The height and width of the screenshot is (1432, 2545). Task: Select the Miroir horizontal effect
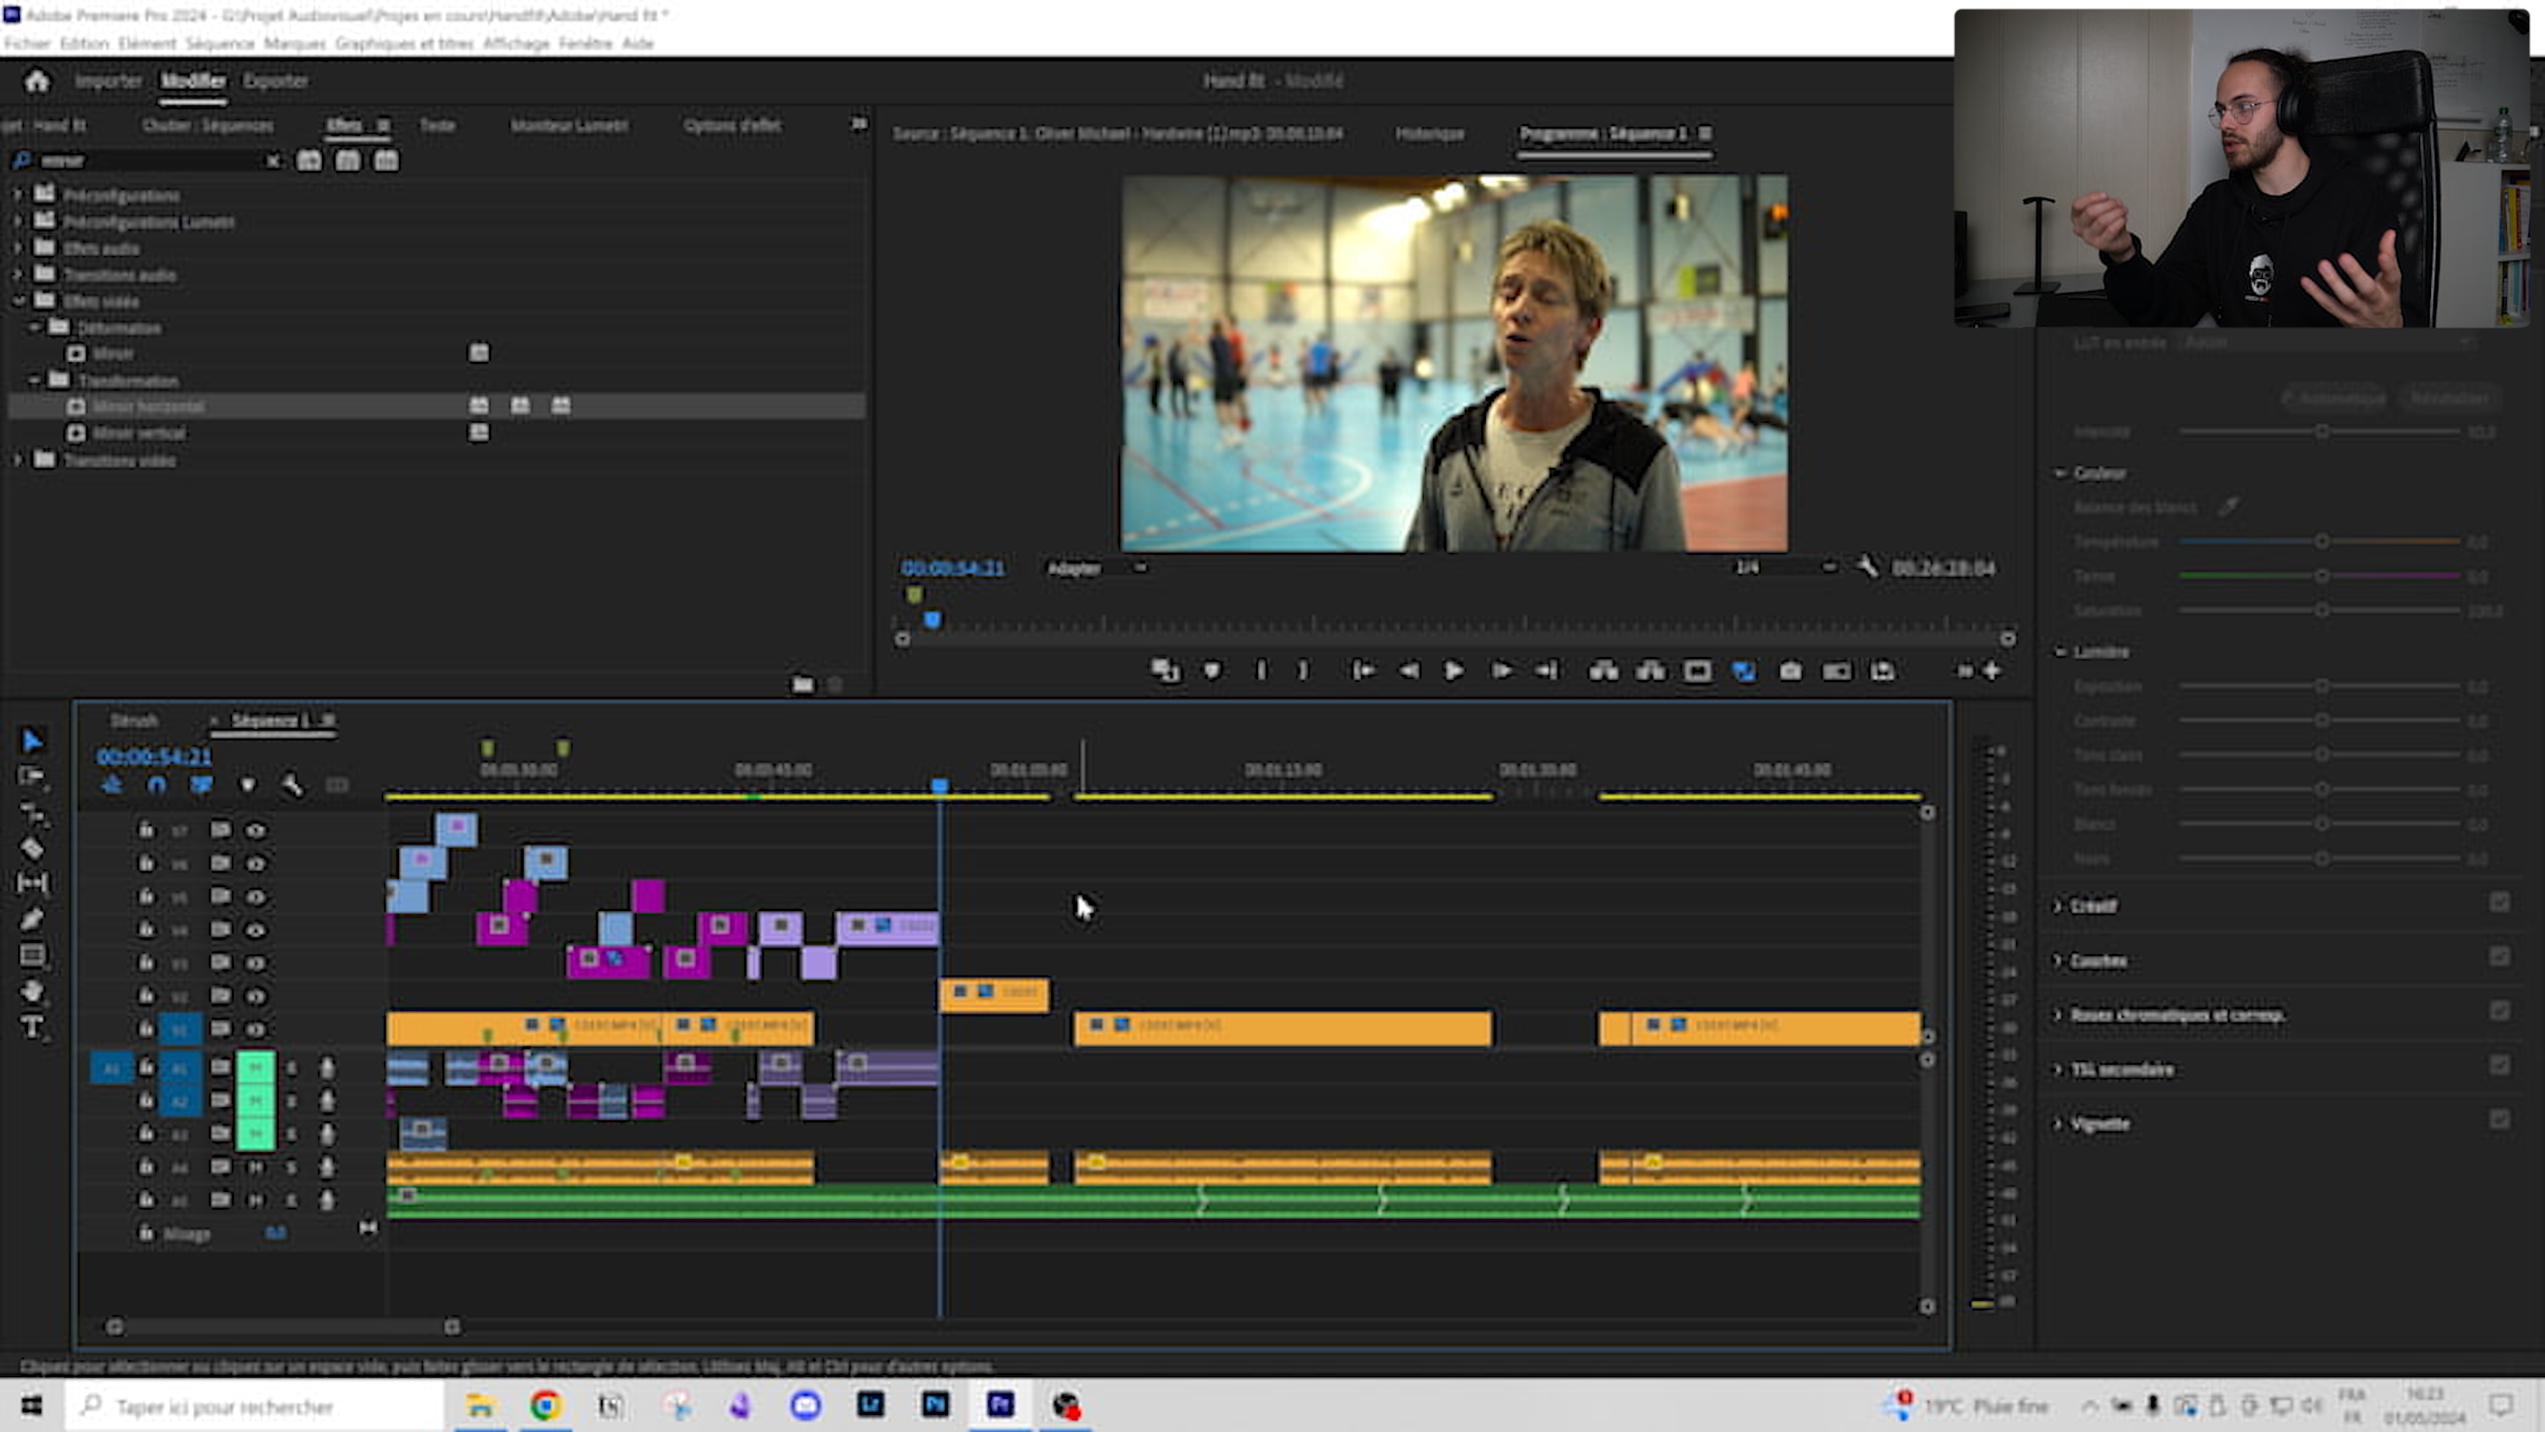tap(148, 406)
